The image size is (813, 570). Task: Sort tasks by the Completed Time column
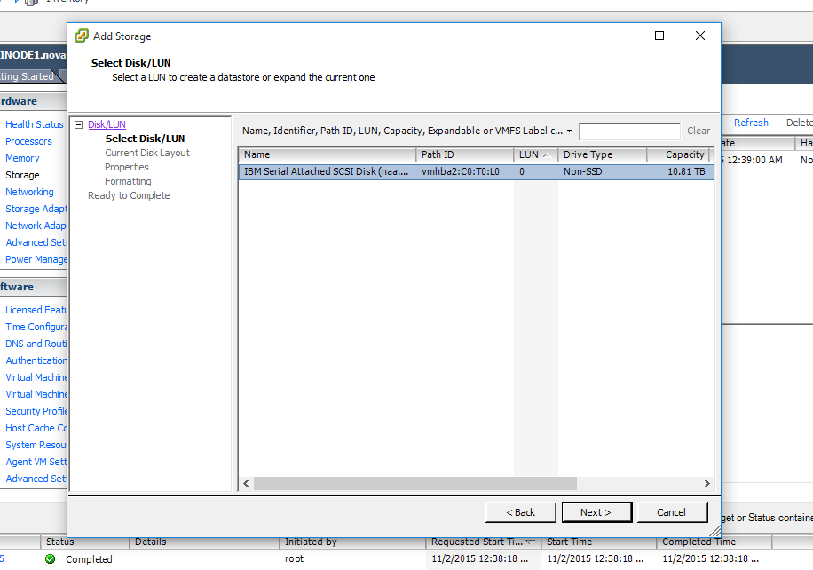[x=714, y=542]
